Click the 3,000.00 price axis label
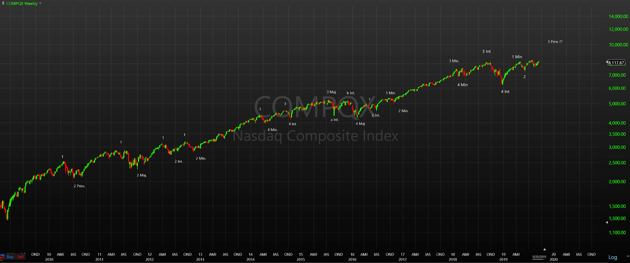The width and height of the screenshot is (630, 263). coord(617,148)
